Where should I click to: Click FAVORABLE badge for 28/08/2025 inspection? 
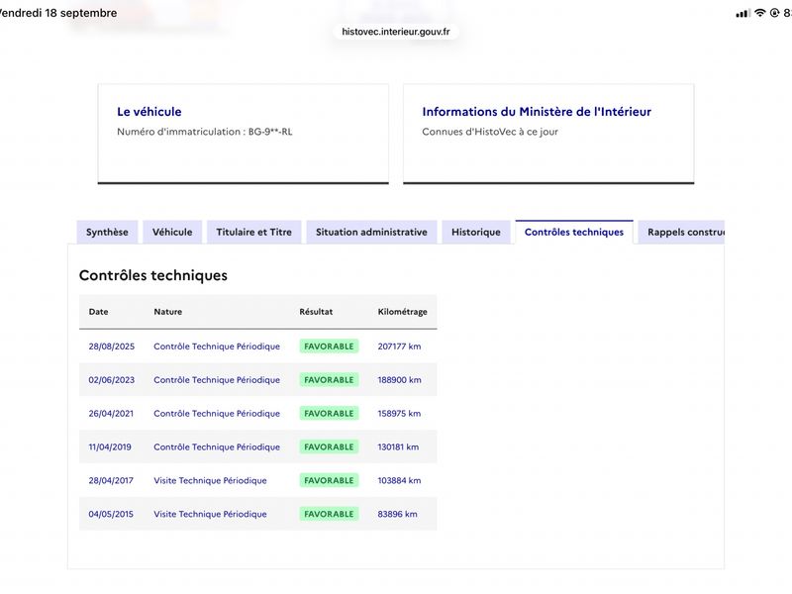coord(329,346)
